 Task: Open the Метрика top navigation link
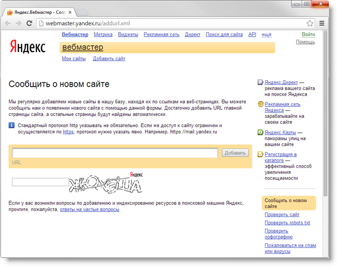[103, 35]
